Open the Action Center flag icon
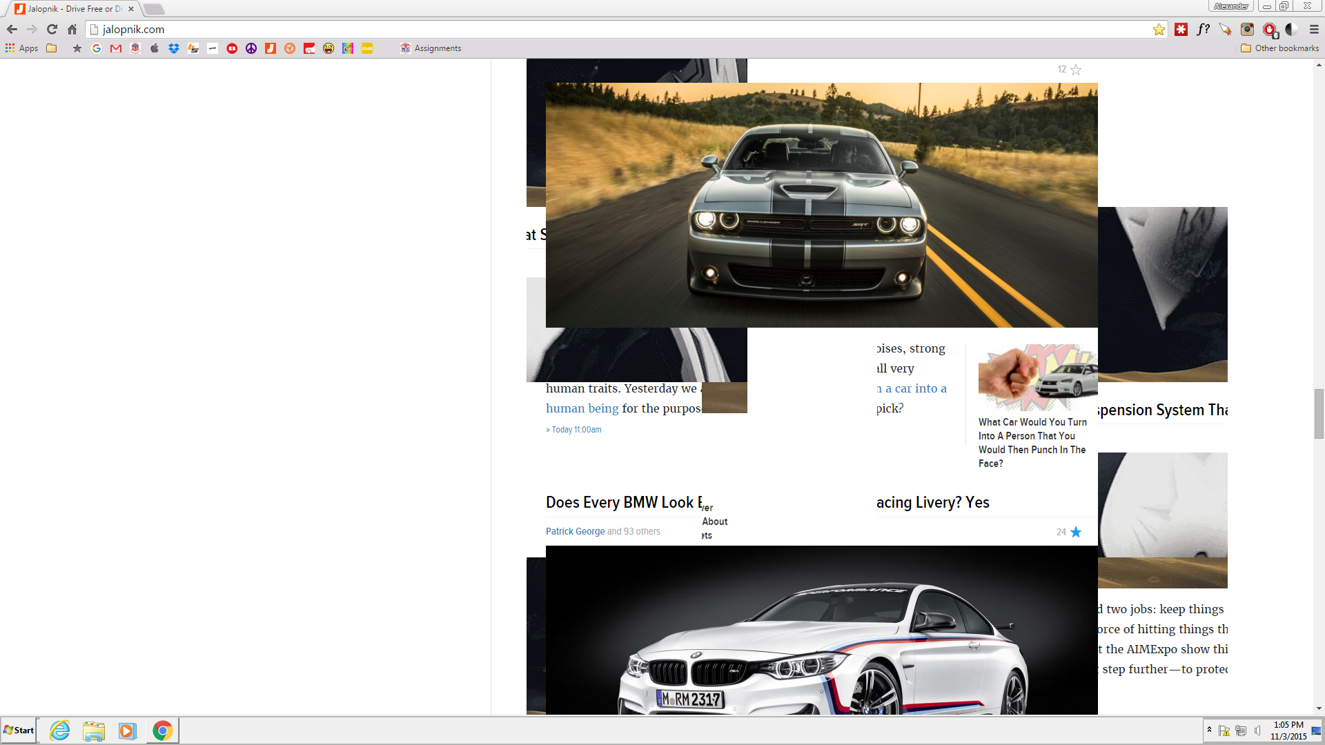The image size is (1325, 745). tap(1224, 731)
